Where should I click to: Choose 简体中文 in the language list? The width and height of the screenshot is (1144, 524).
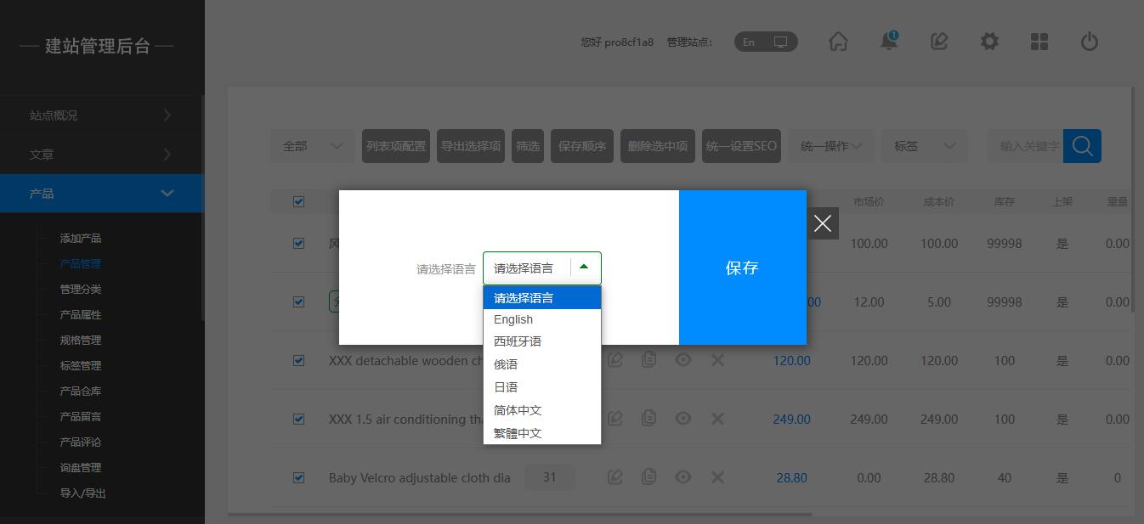point(518,410)
